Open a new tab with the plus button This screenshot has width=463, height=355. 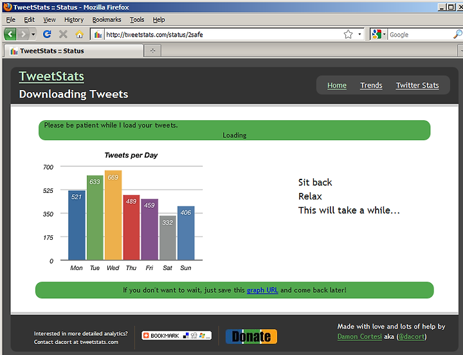(152, 51)
